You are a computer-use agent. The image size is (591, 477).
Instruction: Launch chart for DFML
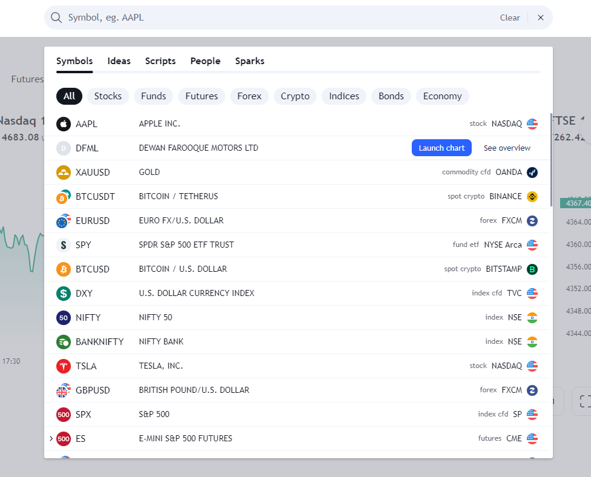441,148
